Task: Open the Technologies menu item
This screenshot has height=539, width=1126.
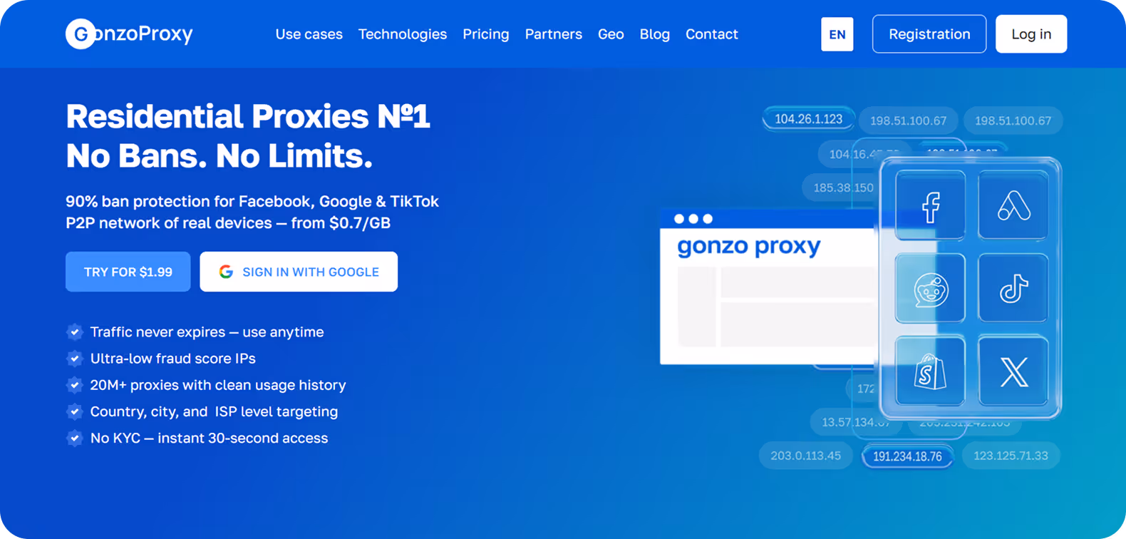Action: tap(402, 34)
